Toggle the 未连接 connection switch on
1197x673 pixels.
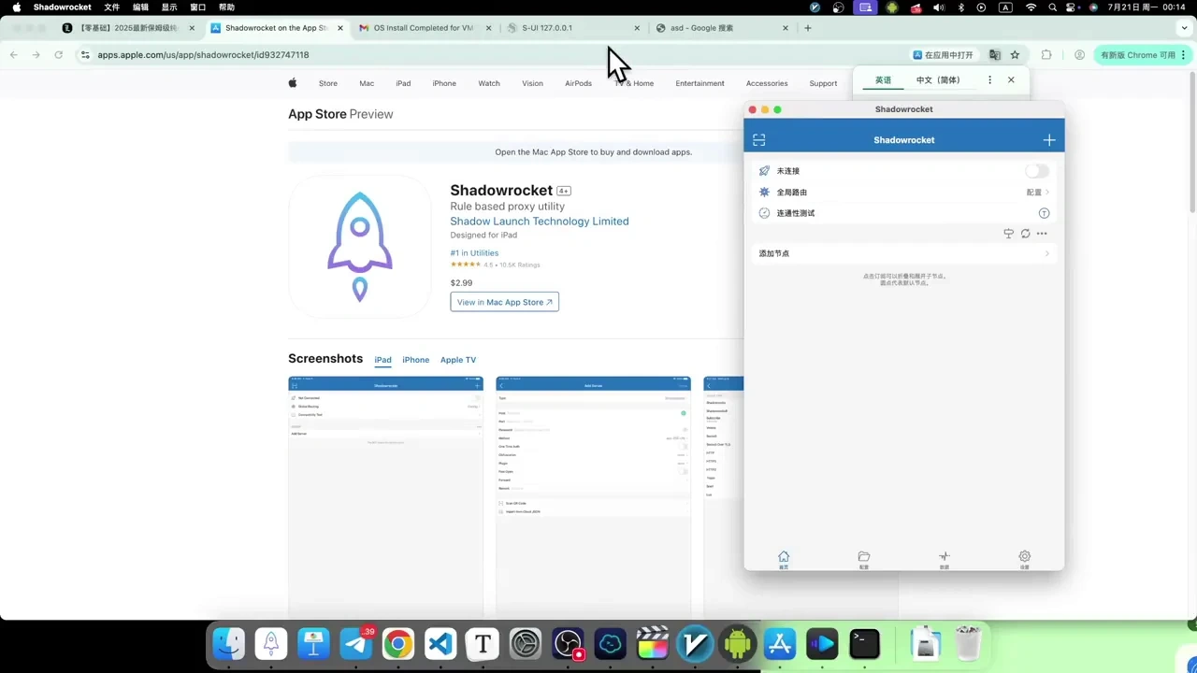(x=1036, y=171)
